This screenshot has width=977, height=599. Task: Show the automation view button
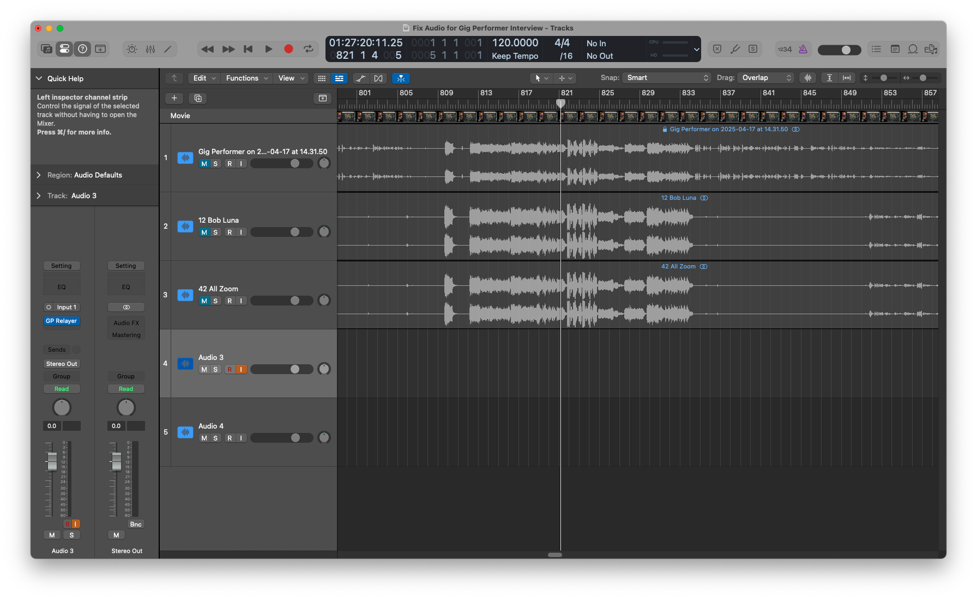(360, 78)
